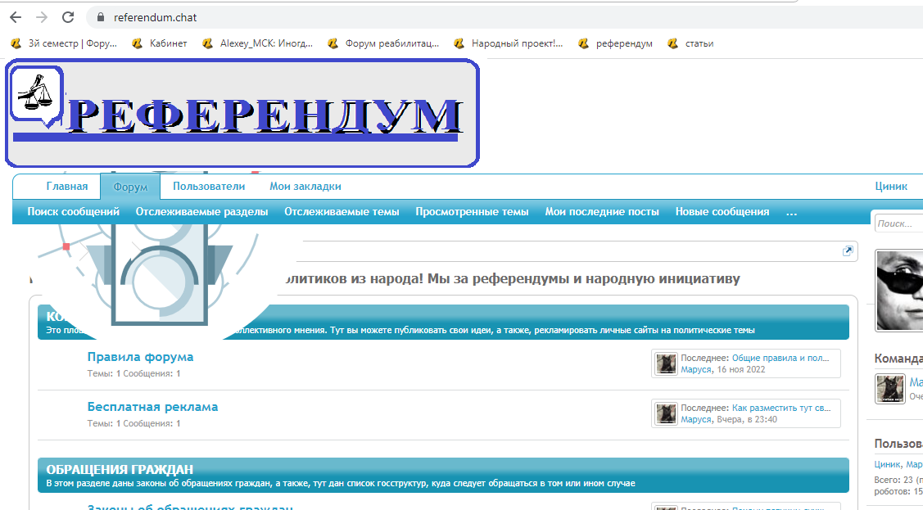The height and width of the screenshot is (510, 923).
Task: Open last post "Как разместить тут св..."
Action: tap(781, 408)
